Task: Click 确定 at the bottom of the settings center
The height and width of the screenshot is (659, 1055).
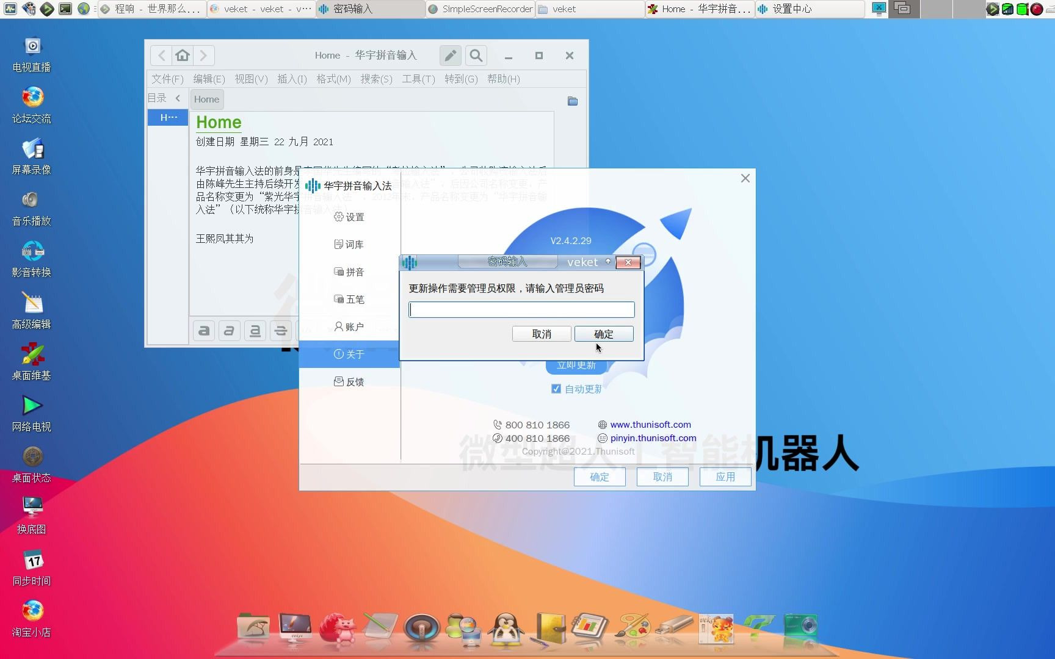Action: tap(600, 477)
